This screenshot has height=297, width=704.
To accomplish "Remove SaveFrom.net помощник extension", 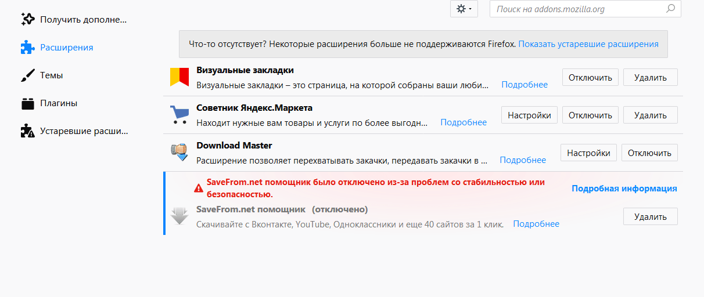I will pos(651,216).
